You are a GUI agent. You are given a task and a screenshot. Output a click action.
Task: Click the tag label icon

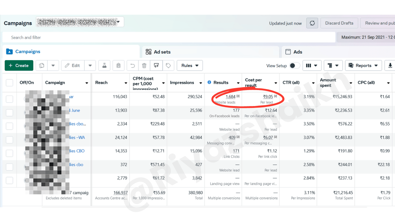click(x=168, y=65)
